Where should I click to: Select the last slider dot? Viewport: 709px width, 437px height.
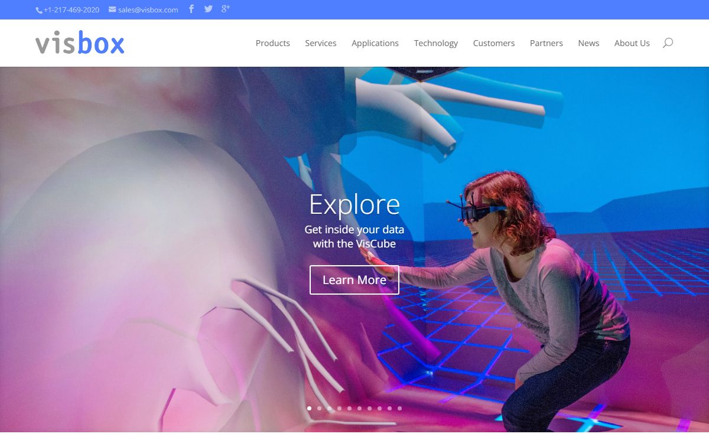click(399, 408)
